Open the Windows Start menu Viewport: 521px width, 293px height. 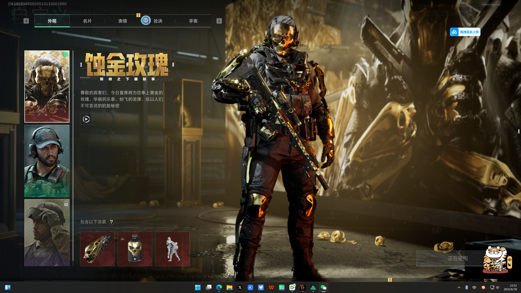coord(198,288)
